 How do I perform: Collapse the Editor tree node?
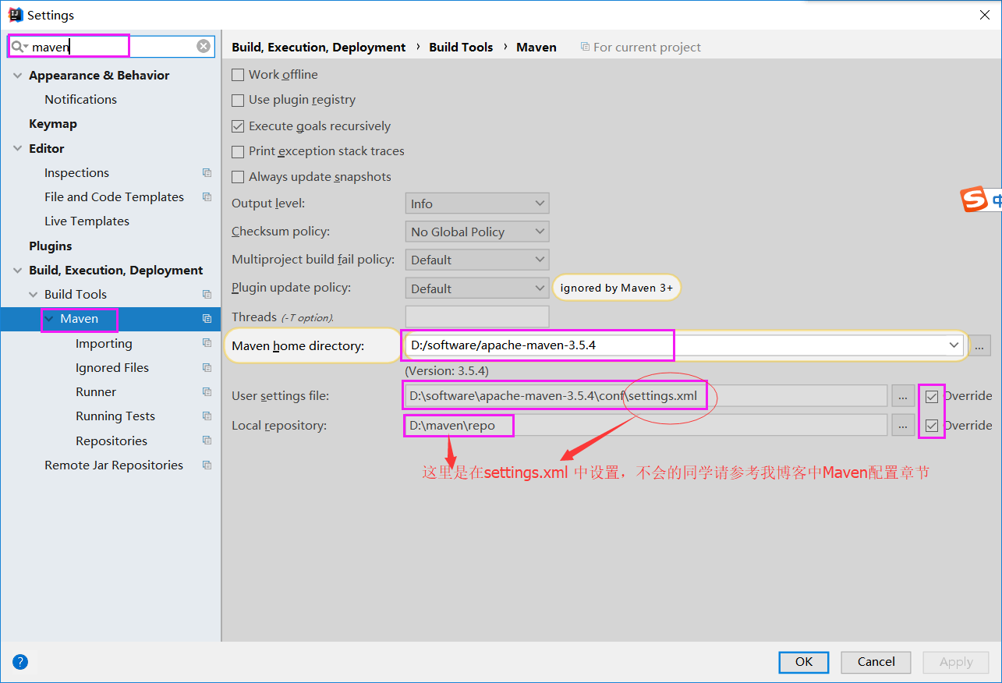tap(17, 148)
